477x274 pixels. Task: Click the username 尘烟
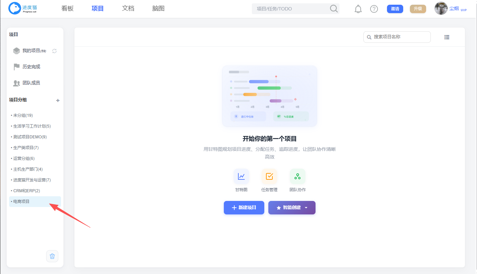click(454, 8)
